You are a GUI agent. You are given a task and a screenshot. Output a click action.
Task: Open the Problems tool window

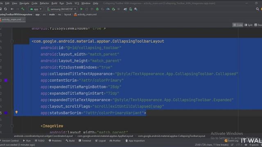(55, 140)
